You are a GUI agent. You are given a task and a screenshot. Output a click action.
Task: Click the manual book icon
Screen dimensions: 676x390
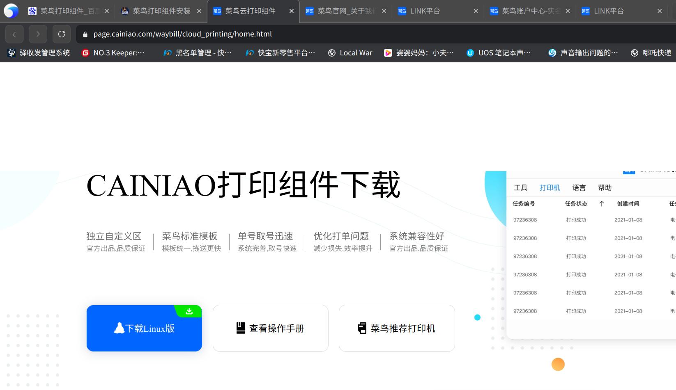pos(241,328)
